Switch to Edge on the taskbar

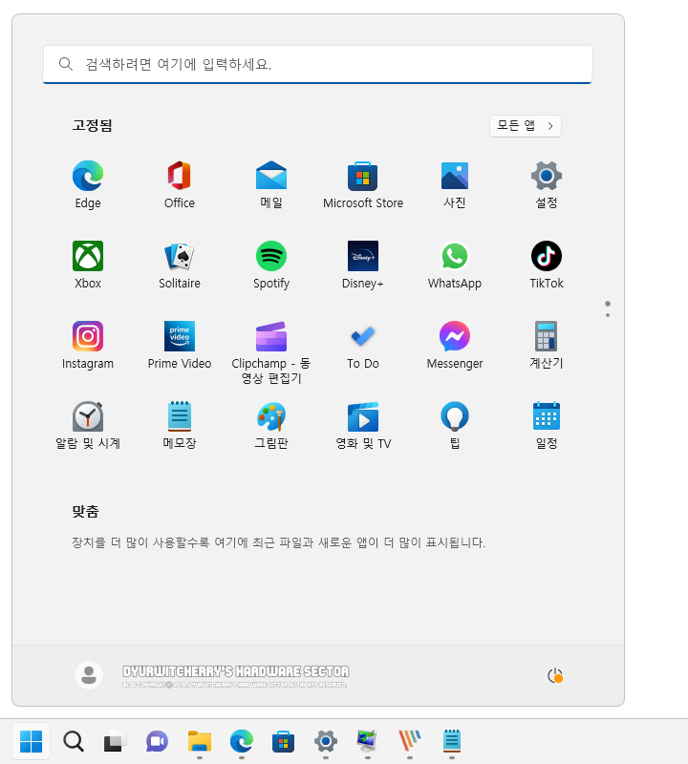(242, 742)
